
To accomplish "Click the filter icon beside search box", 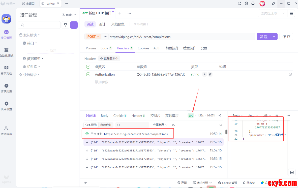I will pyautogui.click(x=65, y=25).
